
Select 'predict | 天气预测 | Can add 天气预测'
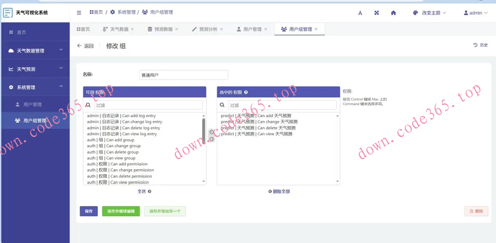click(256, 116)
